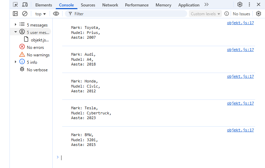Hide the console sidebar panel
The height and width of the screenshot is (168, 265).
click(x=15, y=14)
